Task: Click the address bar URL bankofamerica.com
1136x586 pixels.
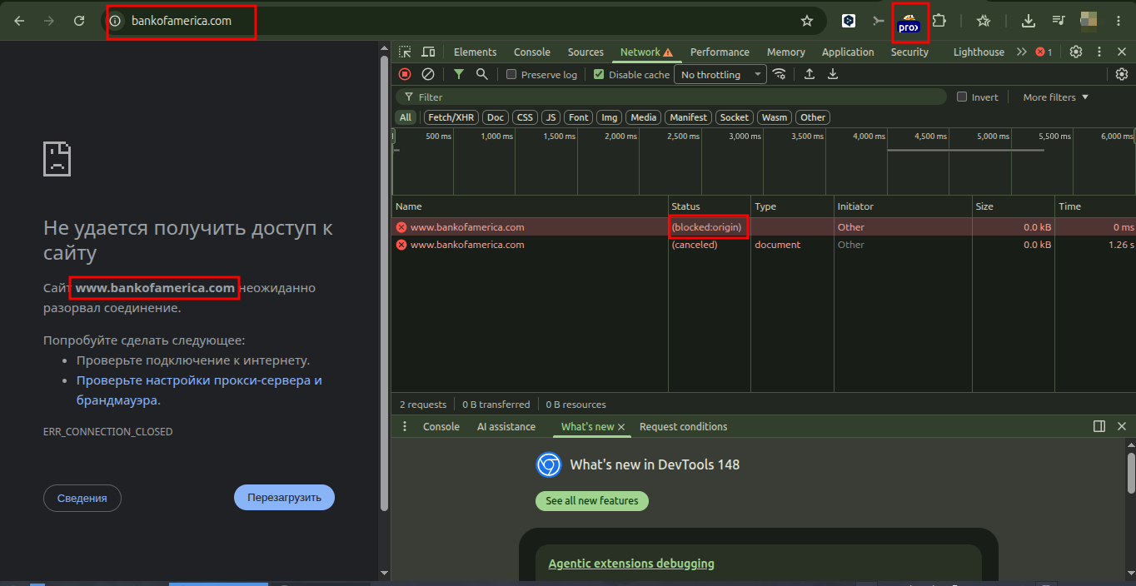Action: 182,21
